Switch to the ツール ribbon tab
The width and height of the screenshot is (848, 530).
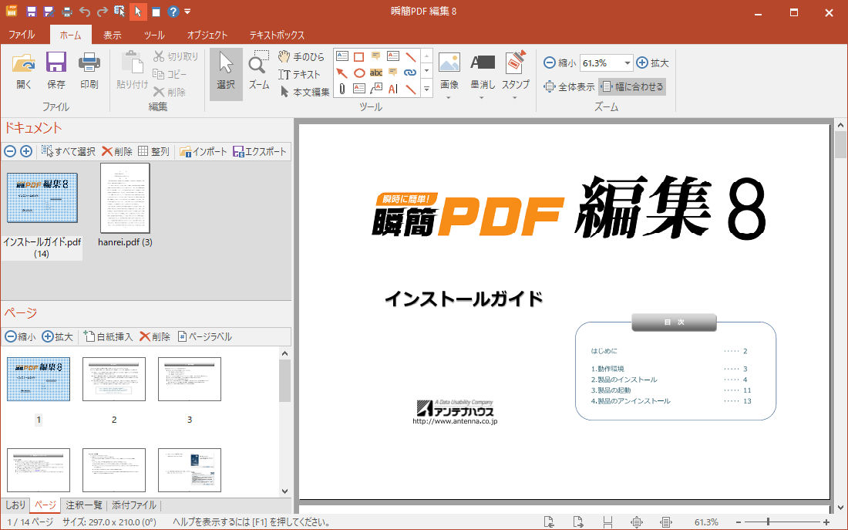pos(154,35)
